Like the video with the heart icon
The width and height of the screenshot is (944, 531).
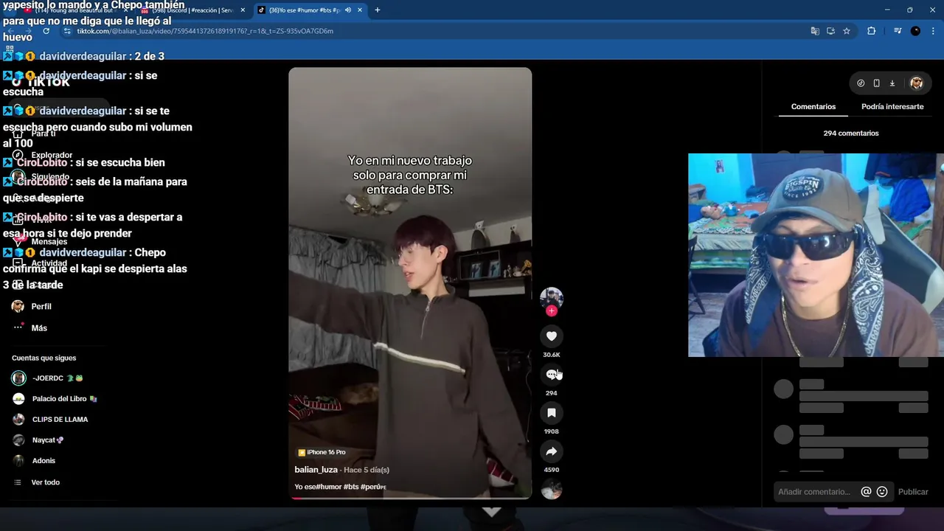[x=551, y=336]
